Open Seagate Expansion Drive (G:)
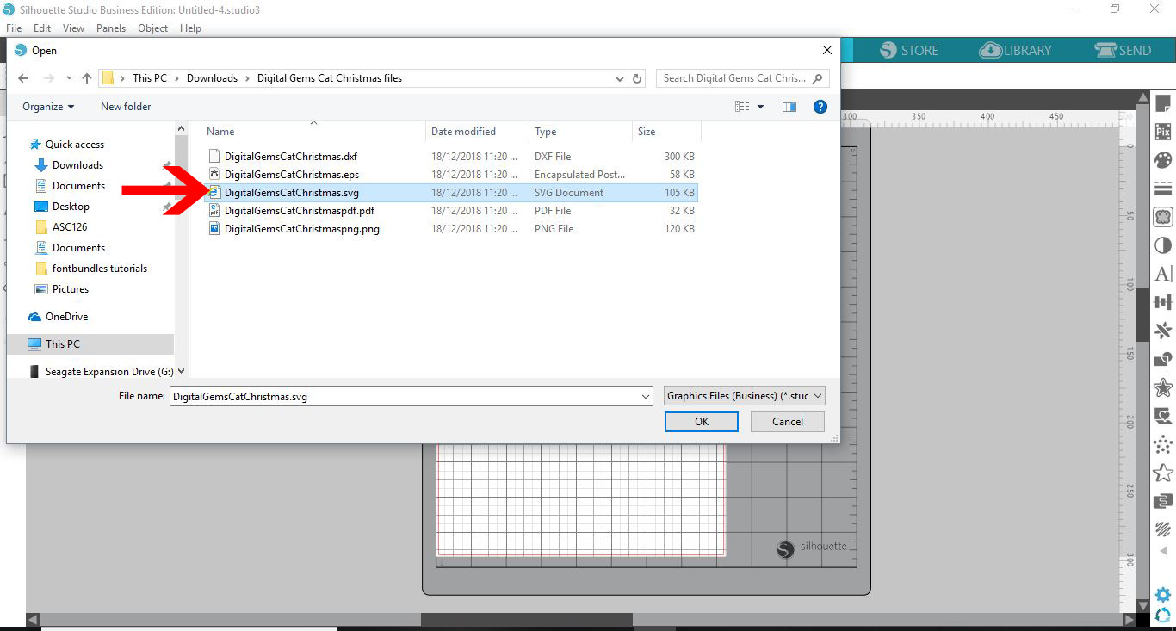Screen dimensions: 1176x631 tap(101, 372)
